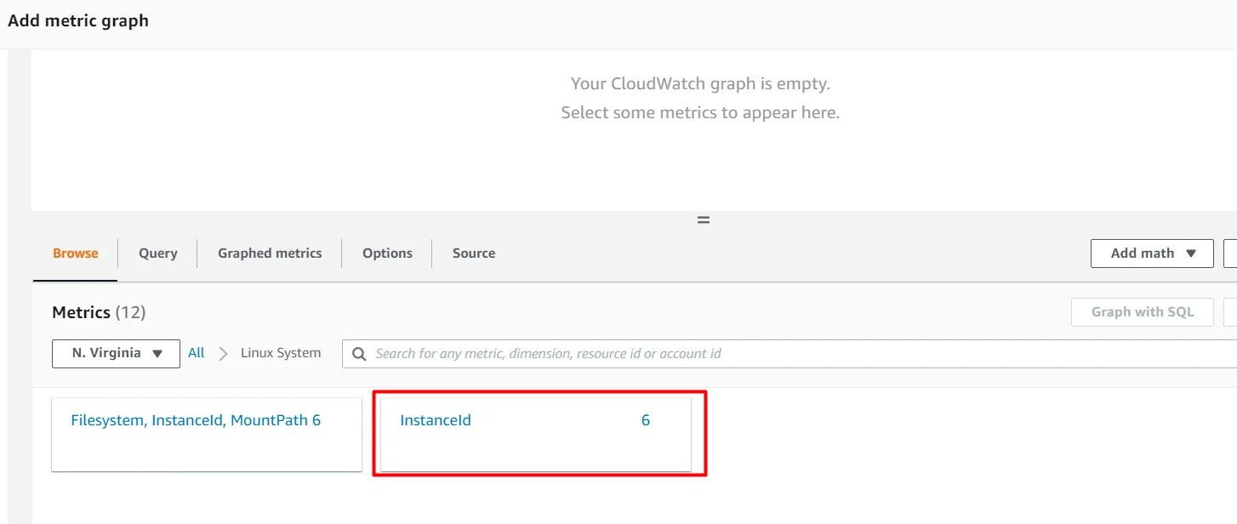This screenshot has height=524, width=1237.
Task: Click the All breadcrumb link
Action: (196, 352)
